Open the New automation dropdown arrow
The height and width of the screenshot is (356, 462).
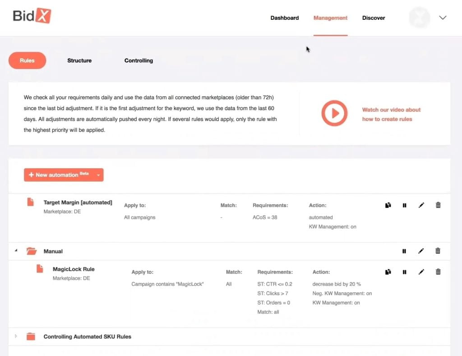pos(98,175)
